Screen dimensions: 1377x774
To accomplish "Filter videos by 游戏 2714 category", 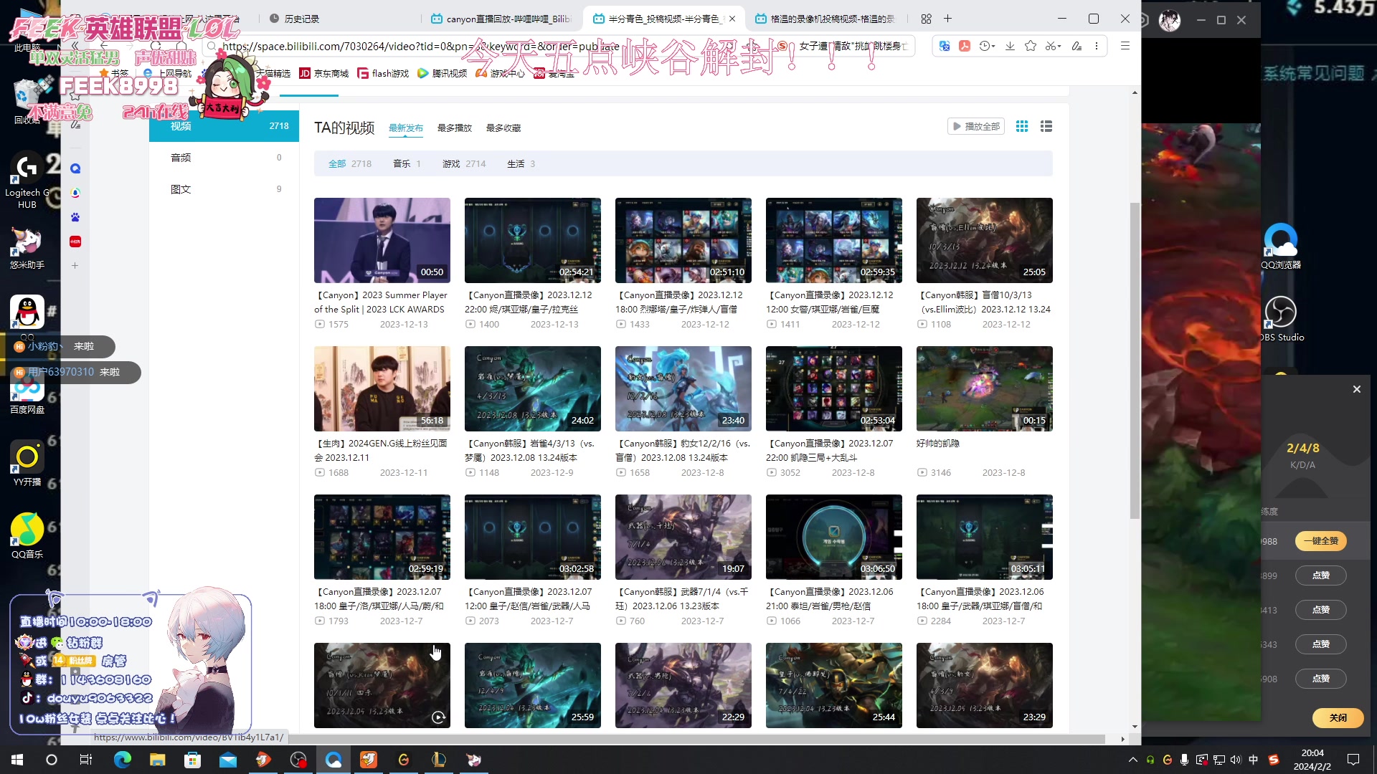I will pos(464,164).
